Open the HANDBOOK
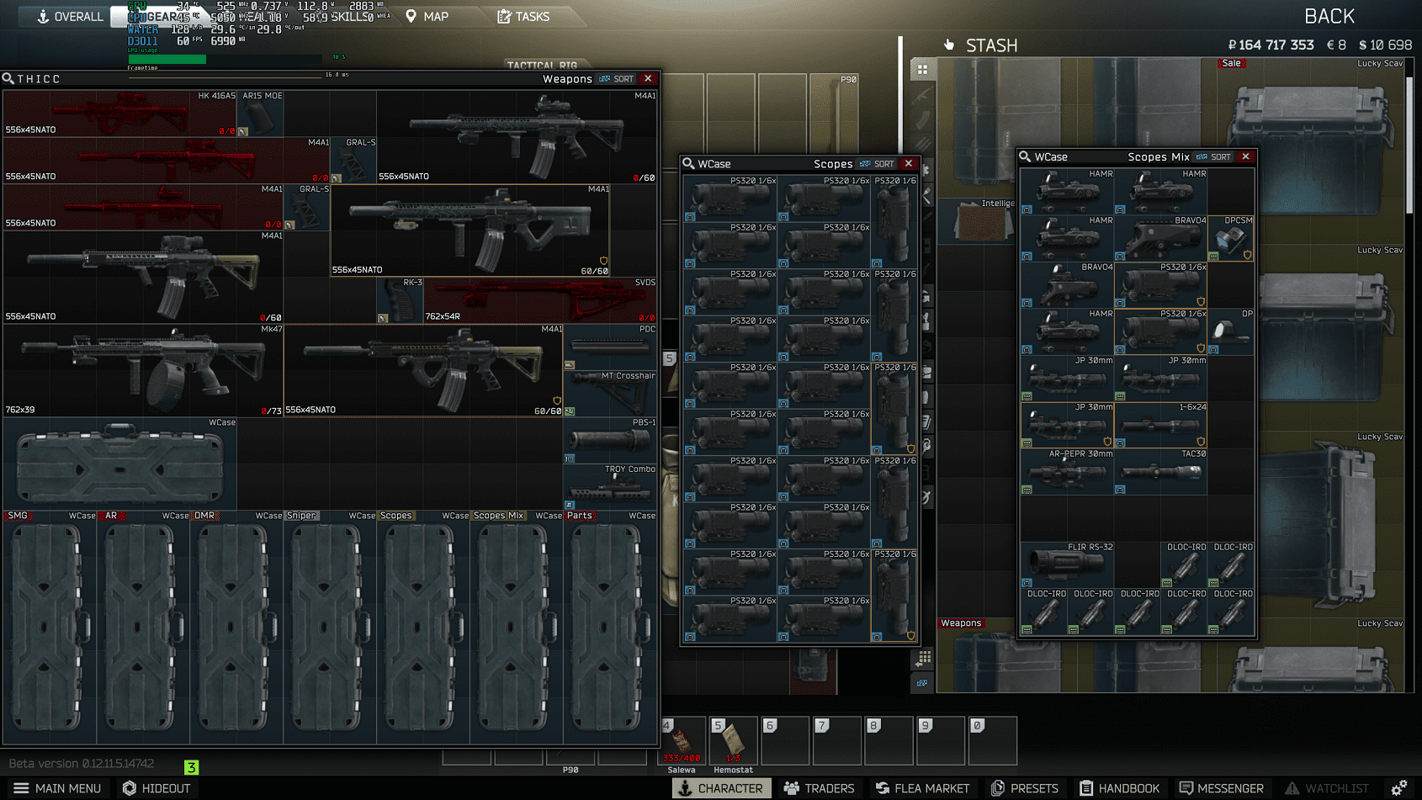This screenshot has width=1422, height=800. click(1120, 788)
